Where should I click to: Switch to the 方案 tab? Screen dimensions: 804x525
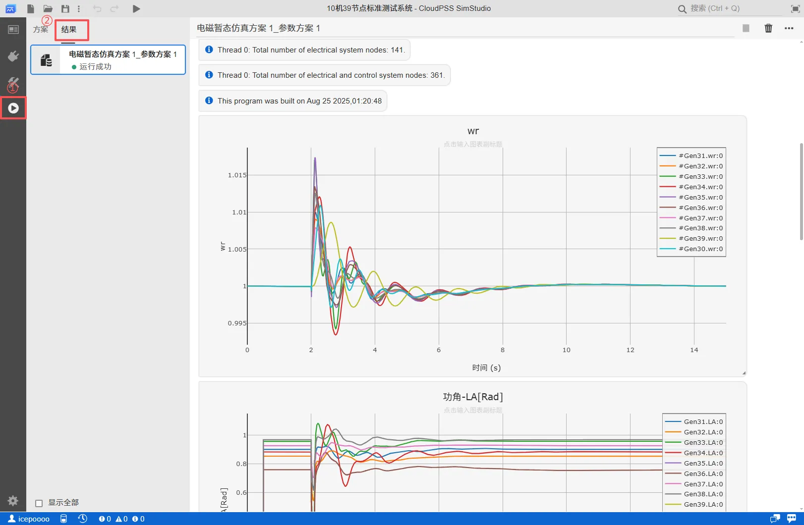[x=41, y=30]
